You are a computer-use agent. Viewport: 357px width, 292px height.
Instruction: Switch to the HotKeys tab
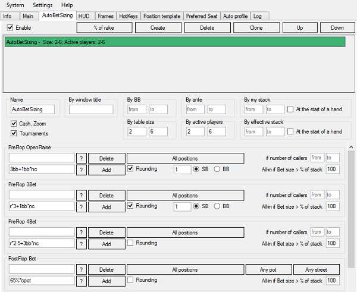(x=129, y=16)
